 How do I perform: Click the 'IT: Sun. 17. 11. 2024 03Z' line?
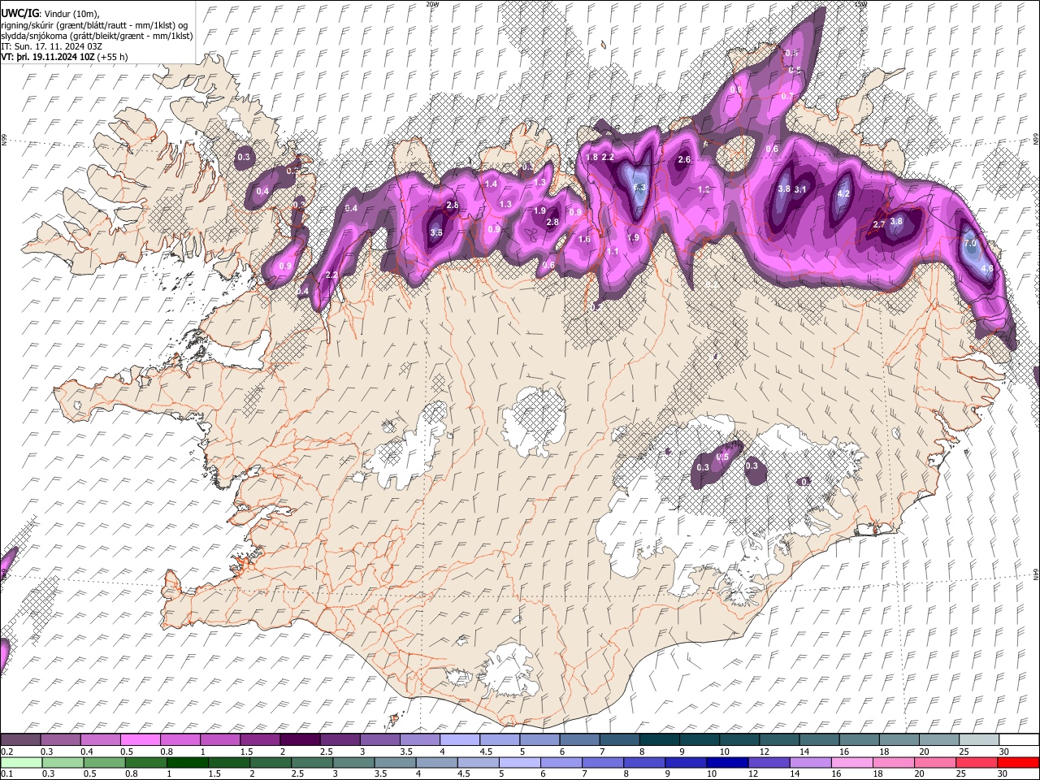click(x=52, y=47)
